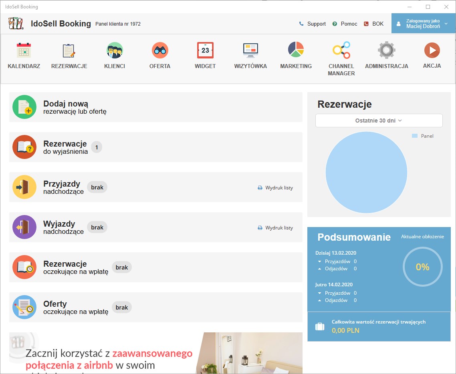Click Dodaj nową rezerwację lub ofertę

[156, 107]
